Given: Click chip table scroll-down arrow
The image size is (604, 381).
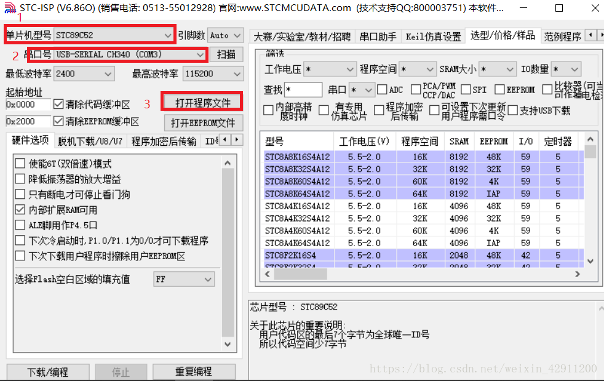Looking at the screenshot, I should [x=590, y=261].
